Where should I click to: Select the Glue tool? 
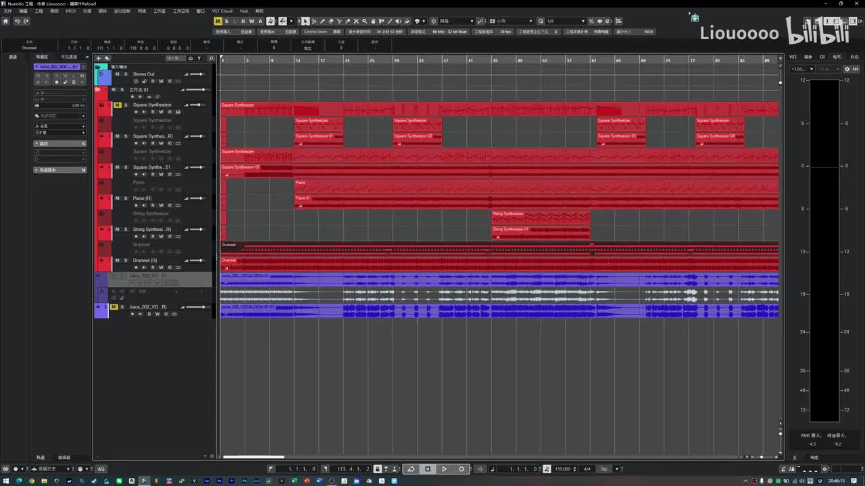348,21
